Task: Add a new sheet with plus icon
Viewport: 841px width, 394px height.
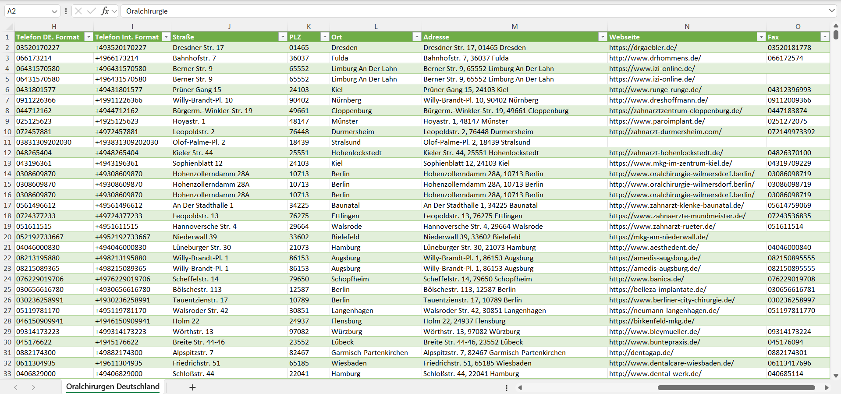Action: pyautogui.click(x=192, y=387)
